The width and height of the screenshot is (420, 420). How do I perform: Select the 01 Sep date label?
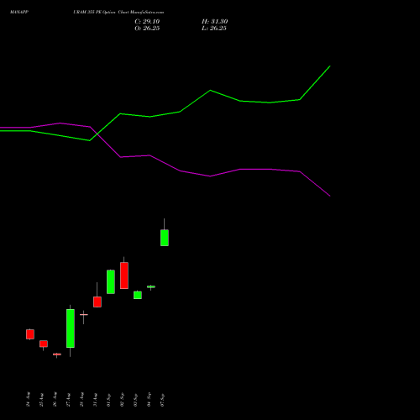pyautogui.click(x=108, y=399)
